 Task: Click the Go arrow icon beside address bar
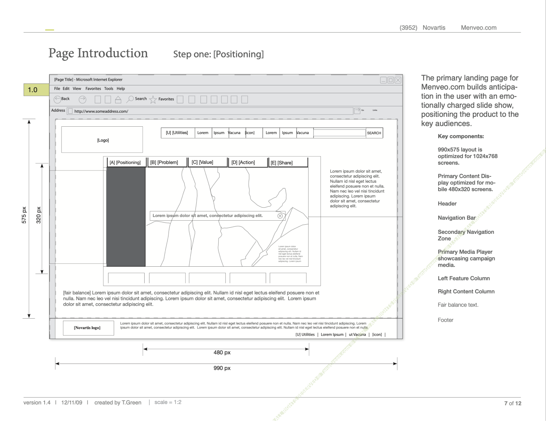(357, 110)
